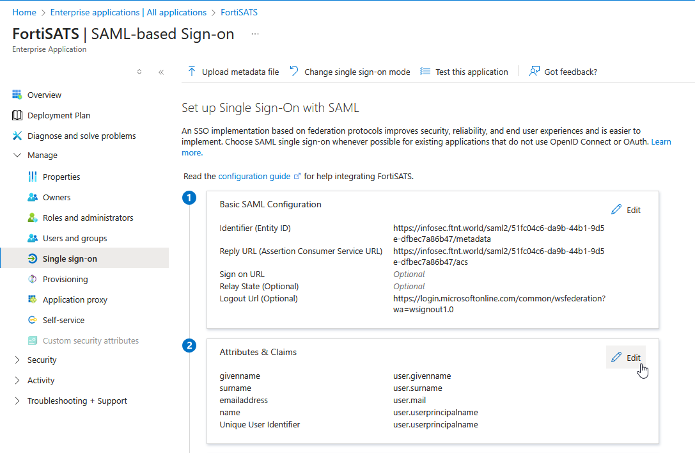
Task: Click the Application proxy icon
Action: pyautogui.click(x=33, y=299)
